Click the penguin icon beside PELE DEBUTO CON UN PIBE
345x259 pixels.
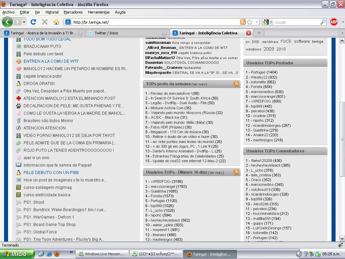19,172
